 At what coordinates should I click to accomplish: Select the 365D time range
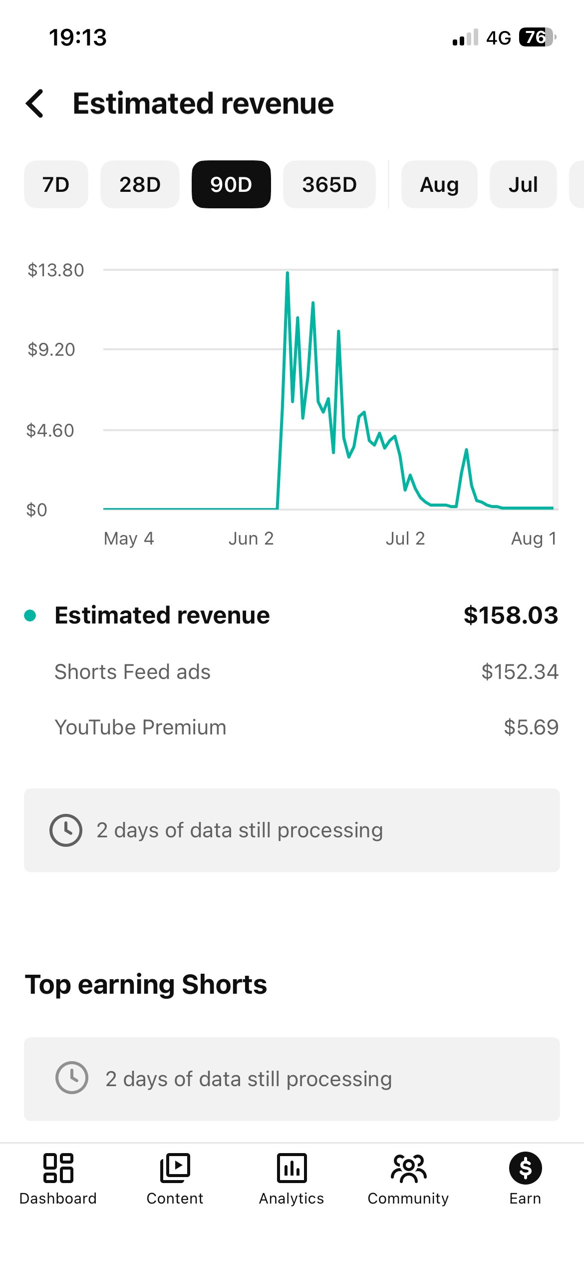[329, 184]
